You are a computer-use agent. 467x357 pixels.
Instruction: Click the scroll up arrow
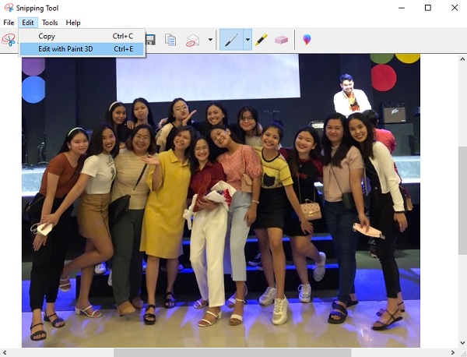click(462, 59)
